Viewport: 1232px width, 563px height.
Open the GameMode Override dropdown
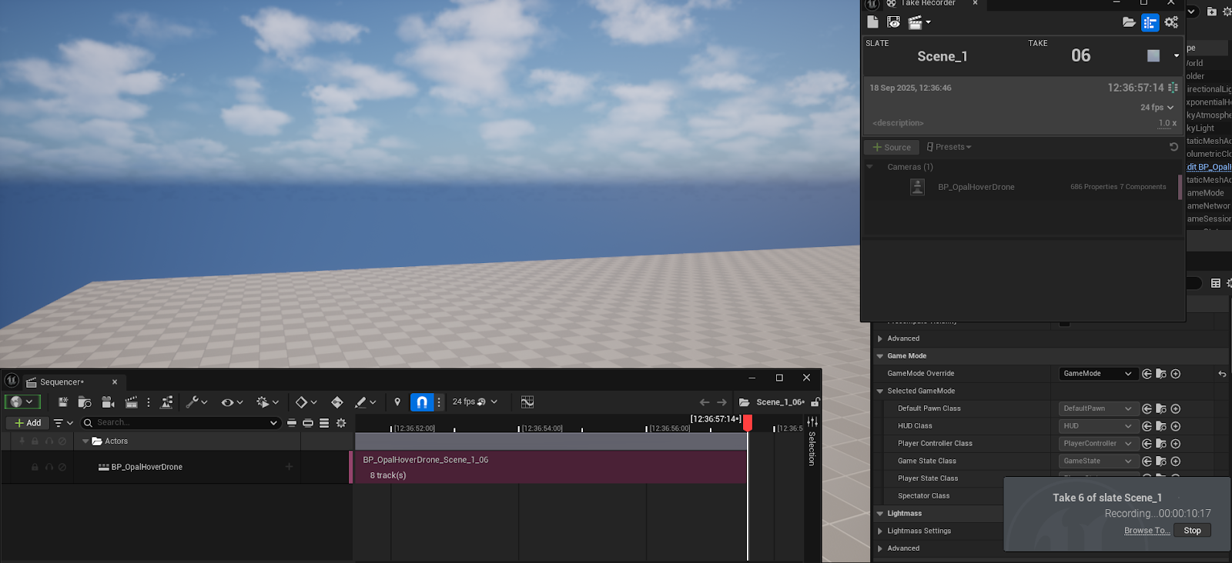[x=1097, y=374]
